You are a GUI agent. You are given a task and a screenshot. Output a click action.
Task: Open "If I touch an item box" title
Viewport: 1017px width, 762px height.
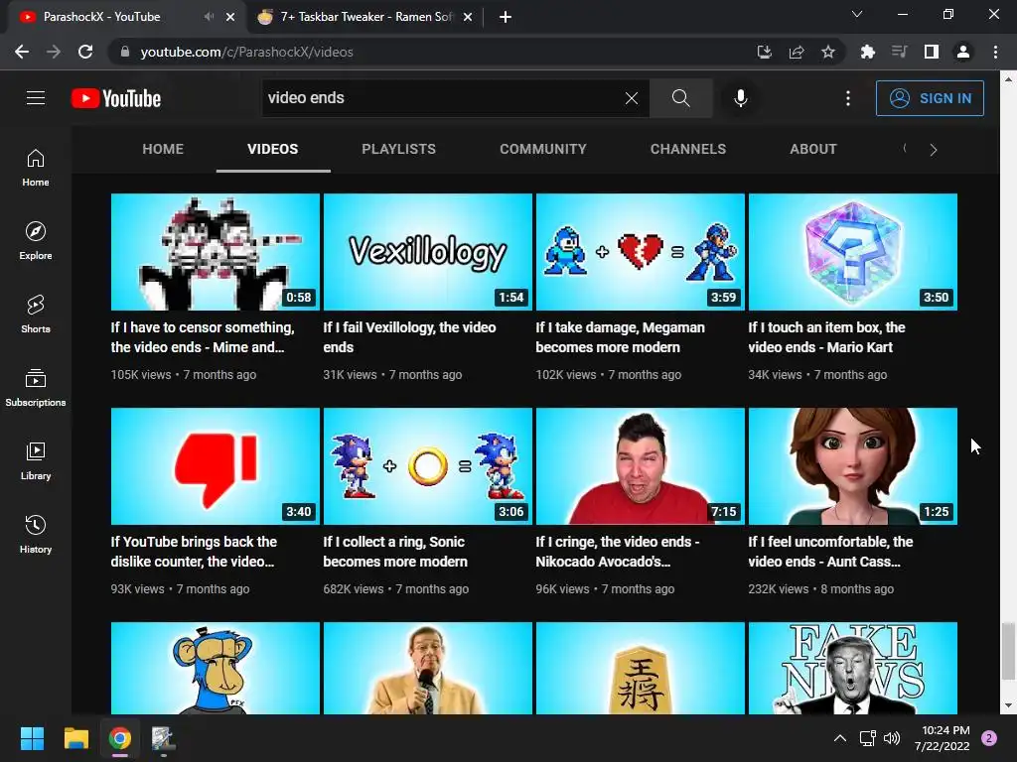(826, 337)
